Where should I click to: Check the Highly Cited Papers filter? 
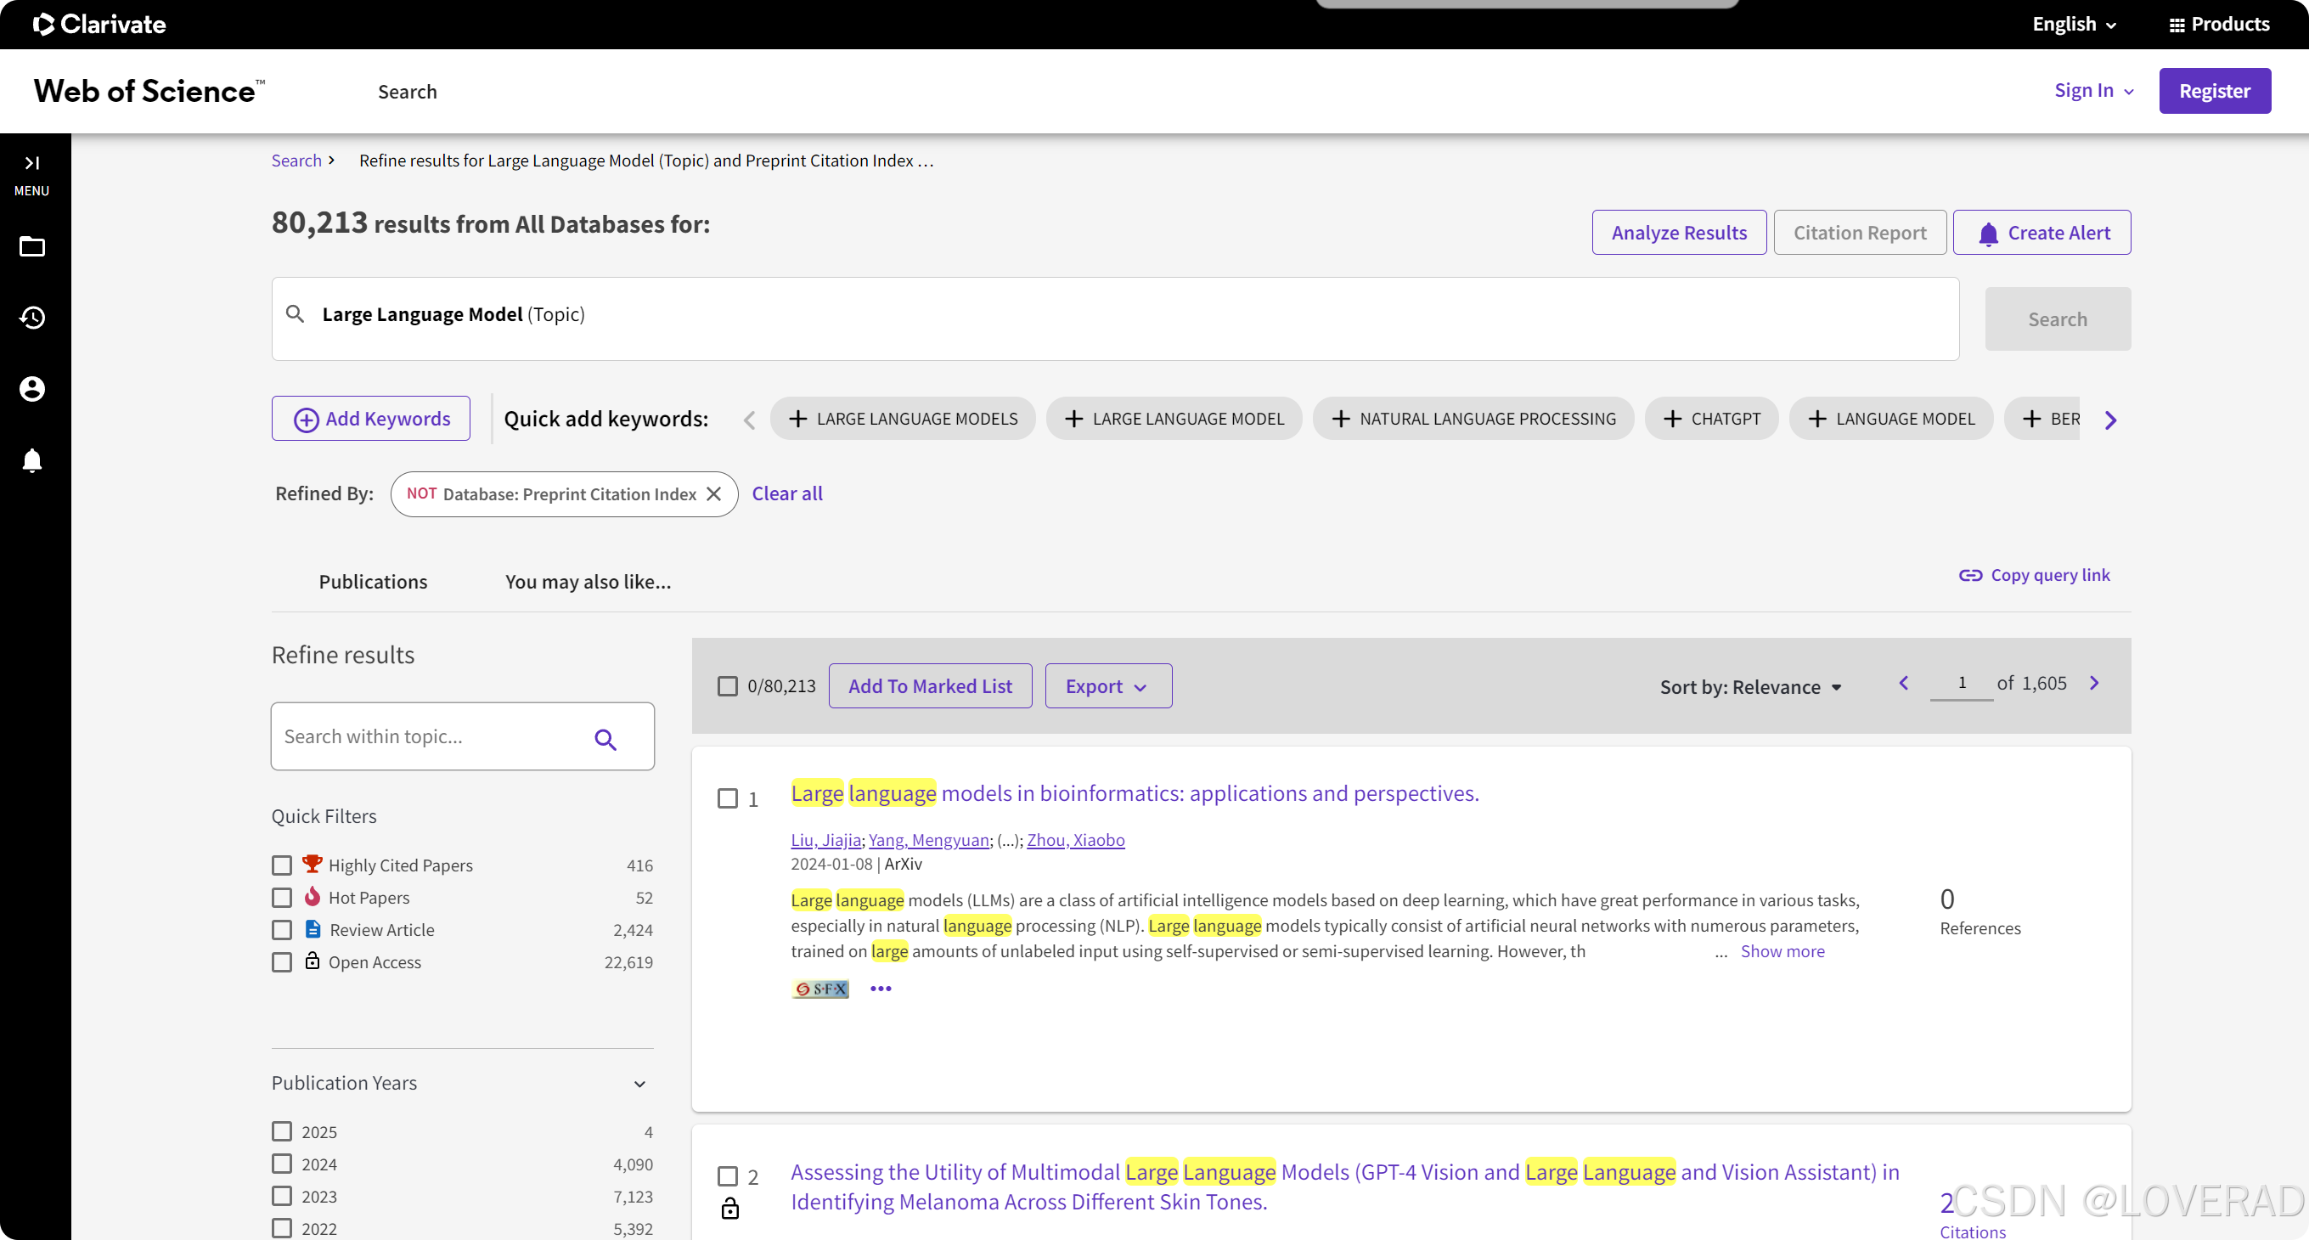click(x=282, y=865)
